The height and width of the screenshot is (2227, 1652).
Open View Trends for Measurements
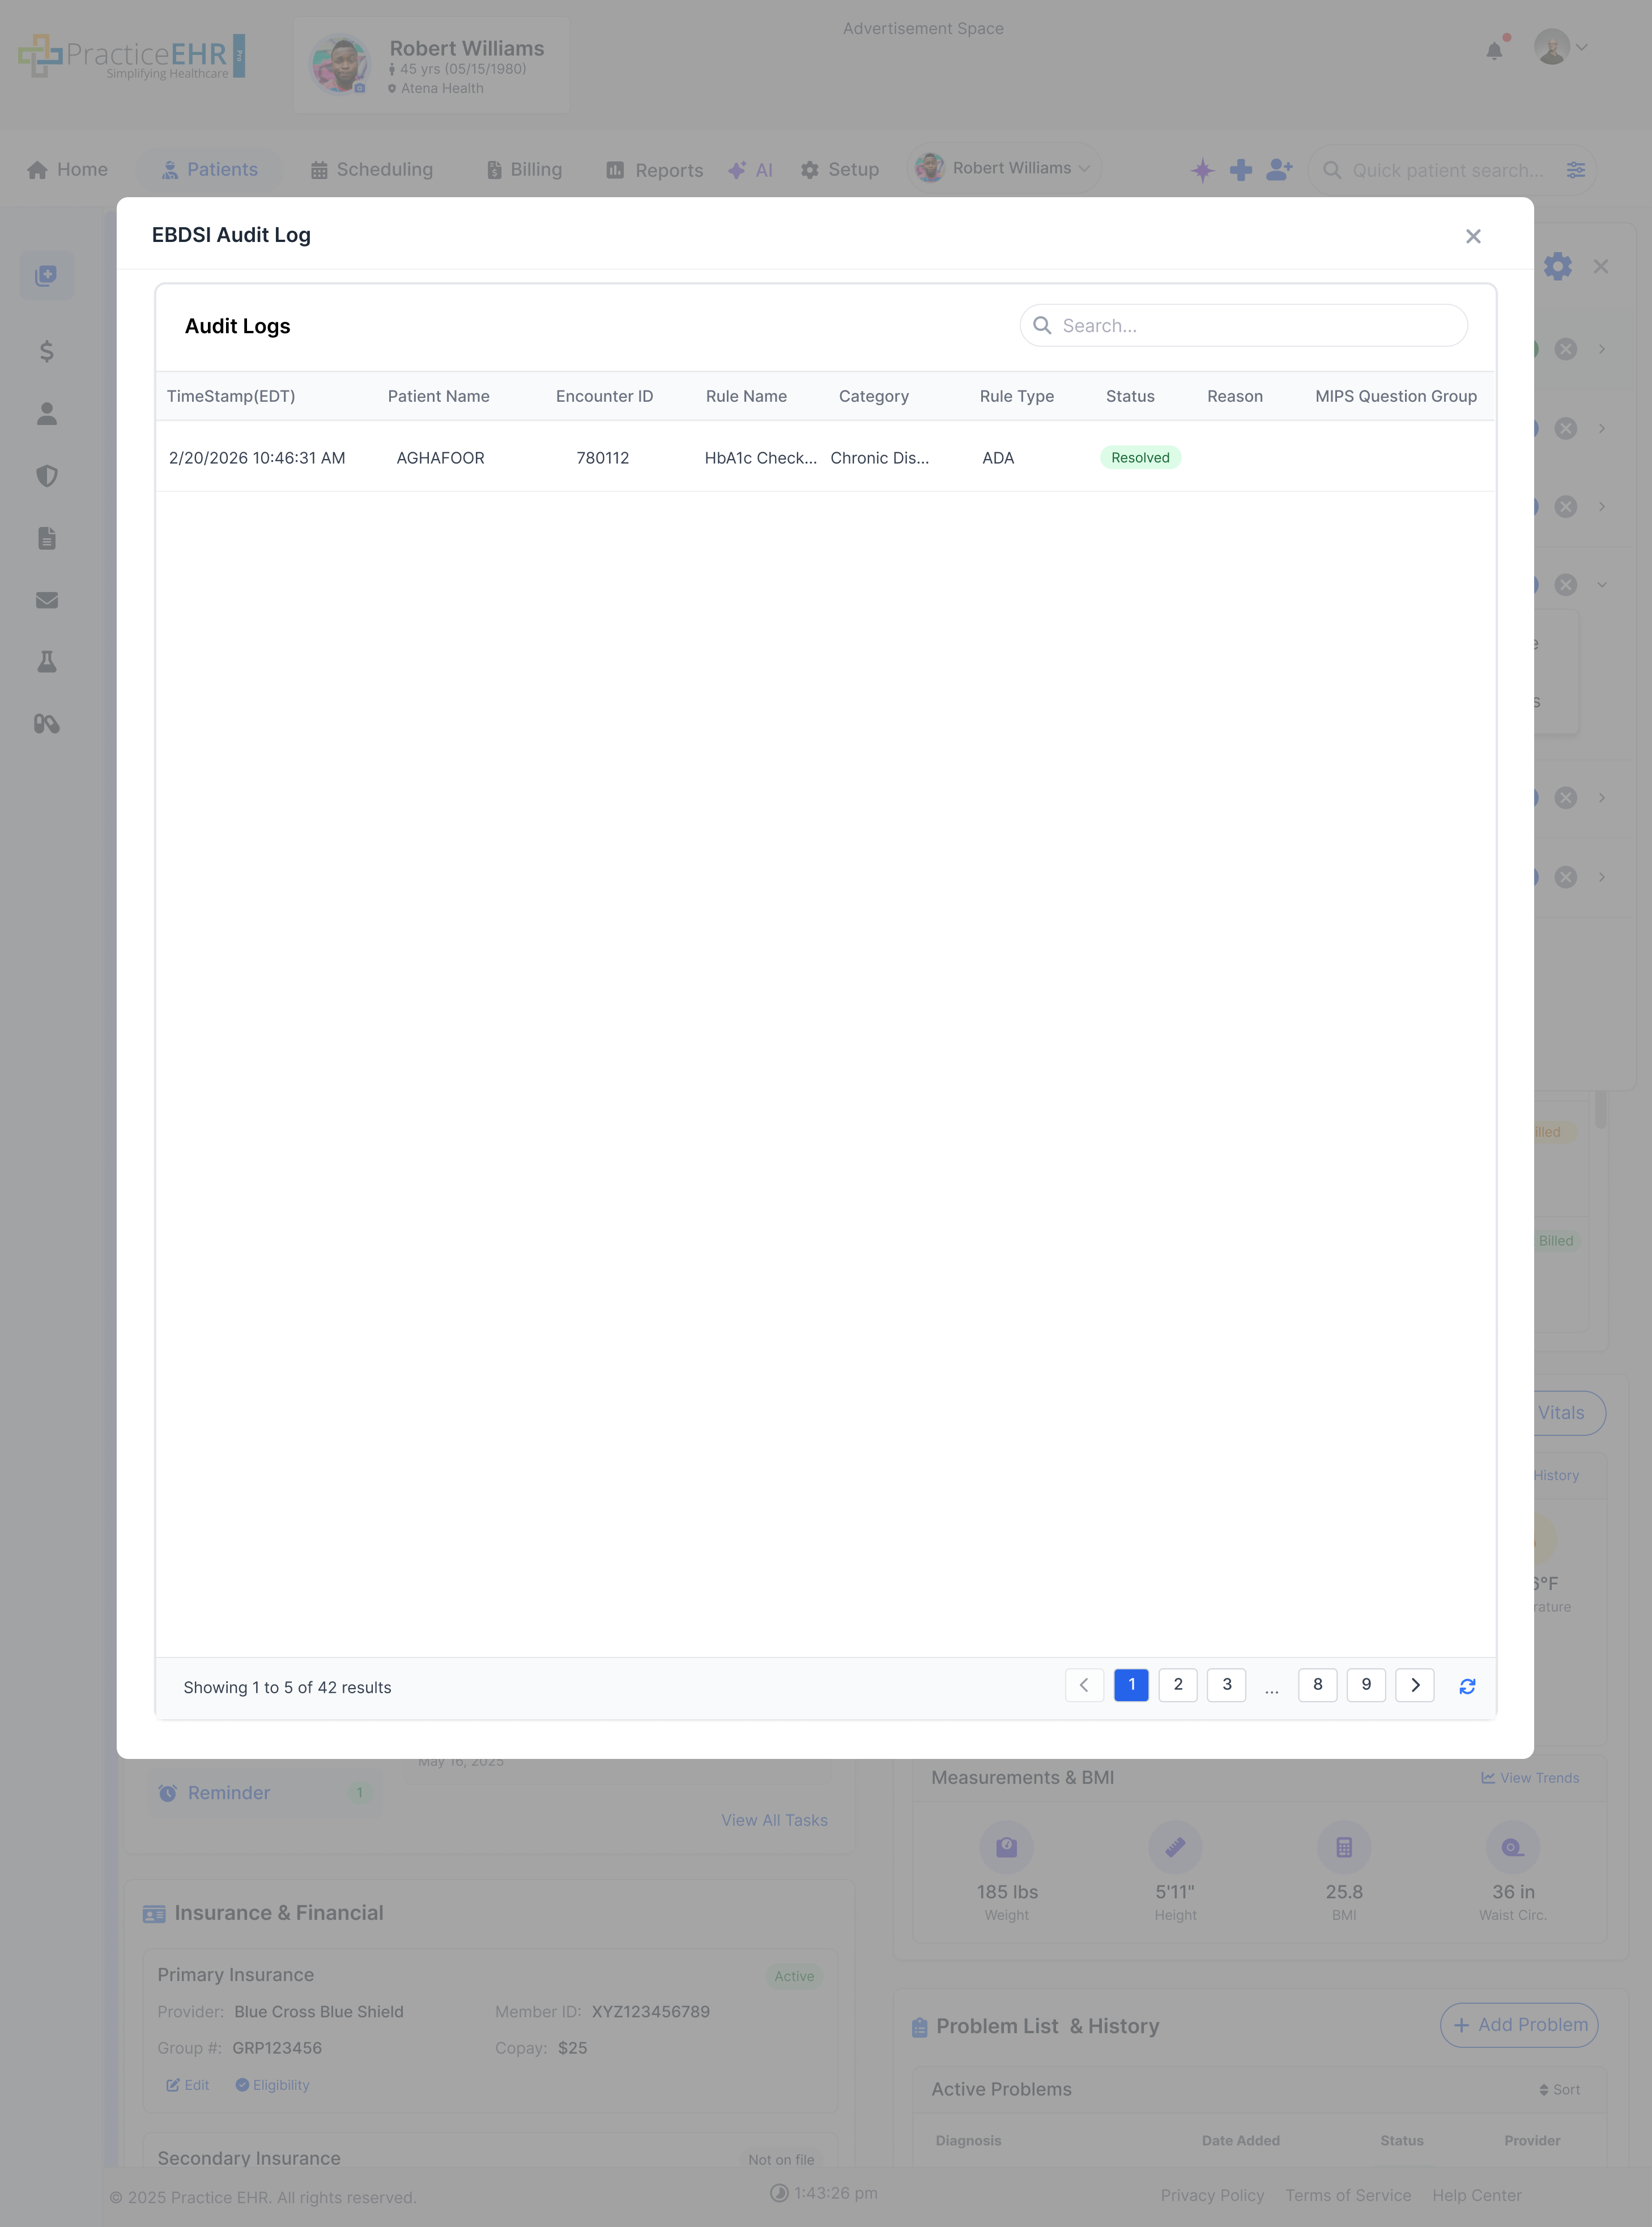(1530, 1778)
